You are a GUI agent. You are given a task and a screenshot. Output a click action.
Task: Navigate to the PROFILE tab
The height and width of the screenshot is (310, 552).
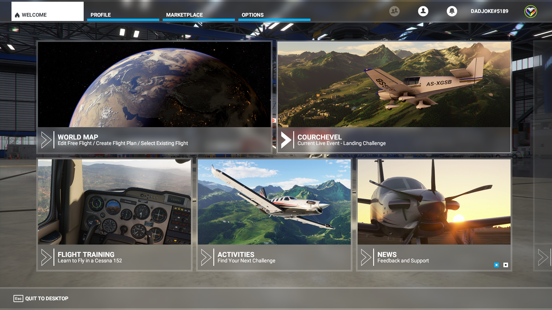[x=100, y=15]
